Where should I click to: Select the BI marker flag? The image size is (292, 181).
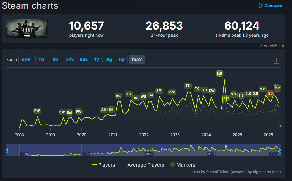111,109
